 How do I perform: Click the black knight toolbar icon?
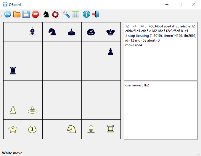click(46, 14)
